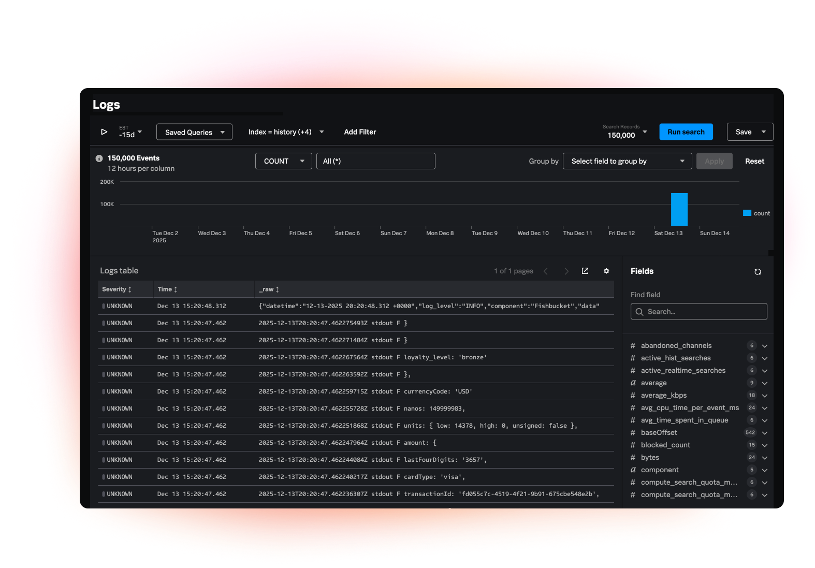
Task: Expand the active_hist_searches field
Action: pos(765,358)
